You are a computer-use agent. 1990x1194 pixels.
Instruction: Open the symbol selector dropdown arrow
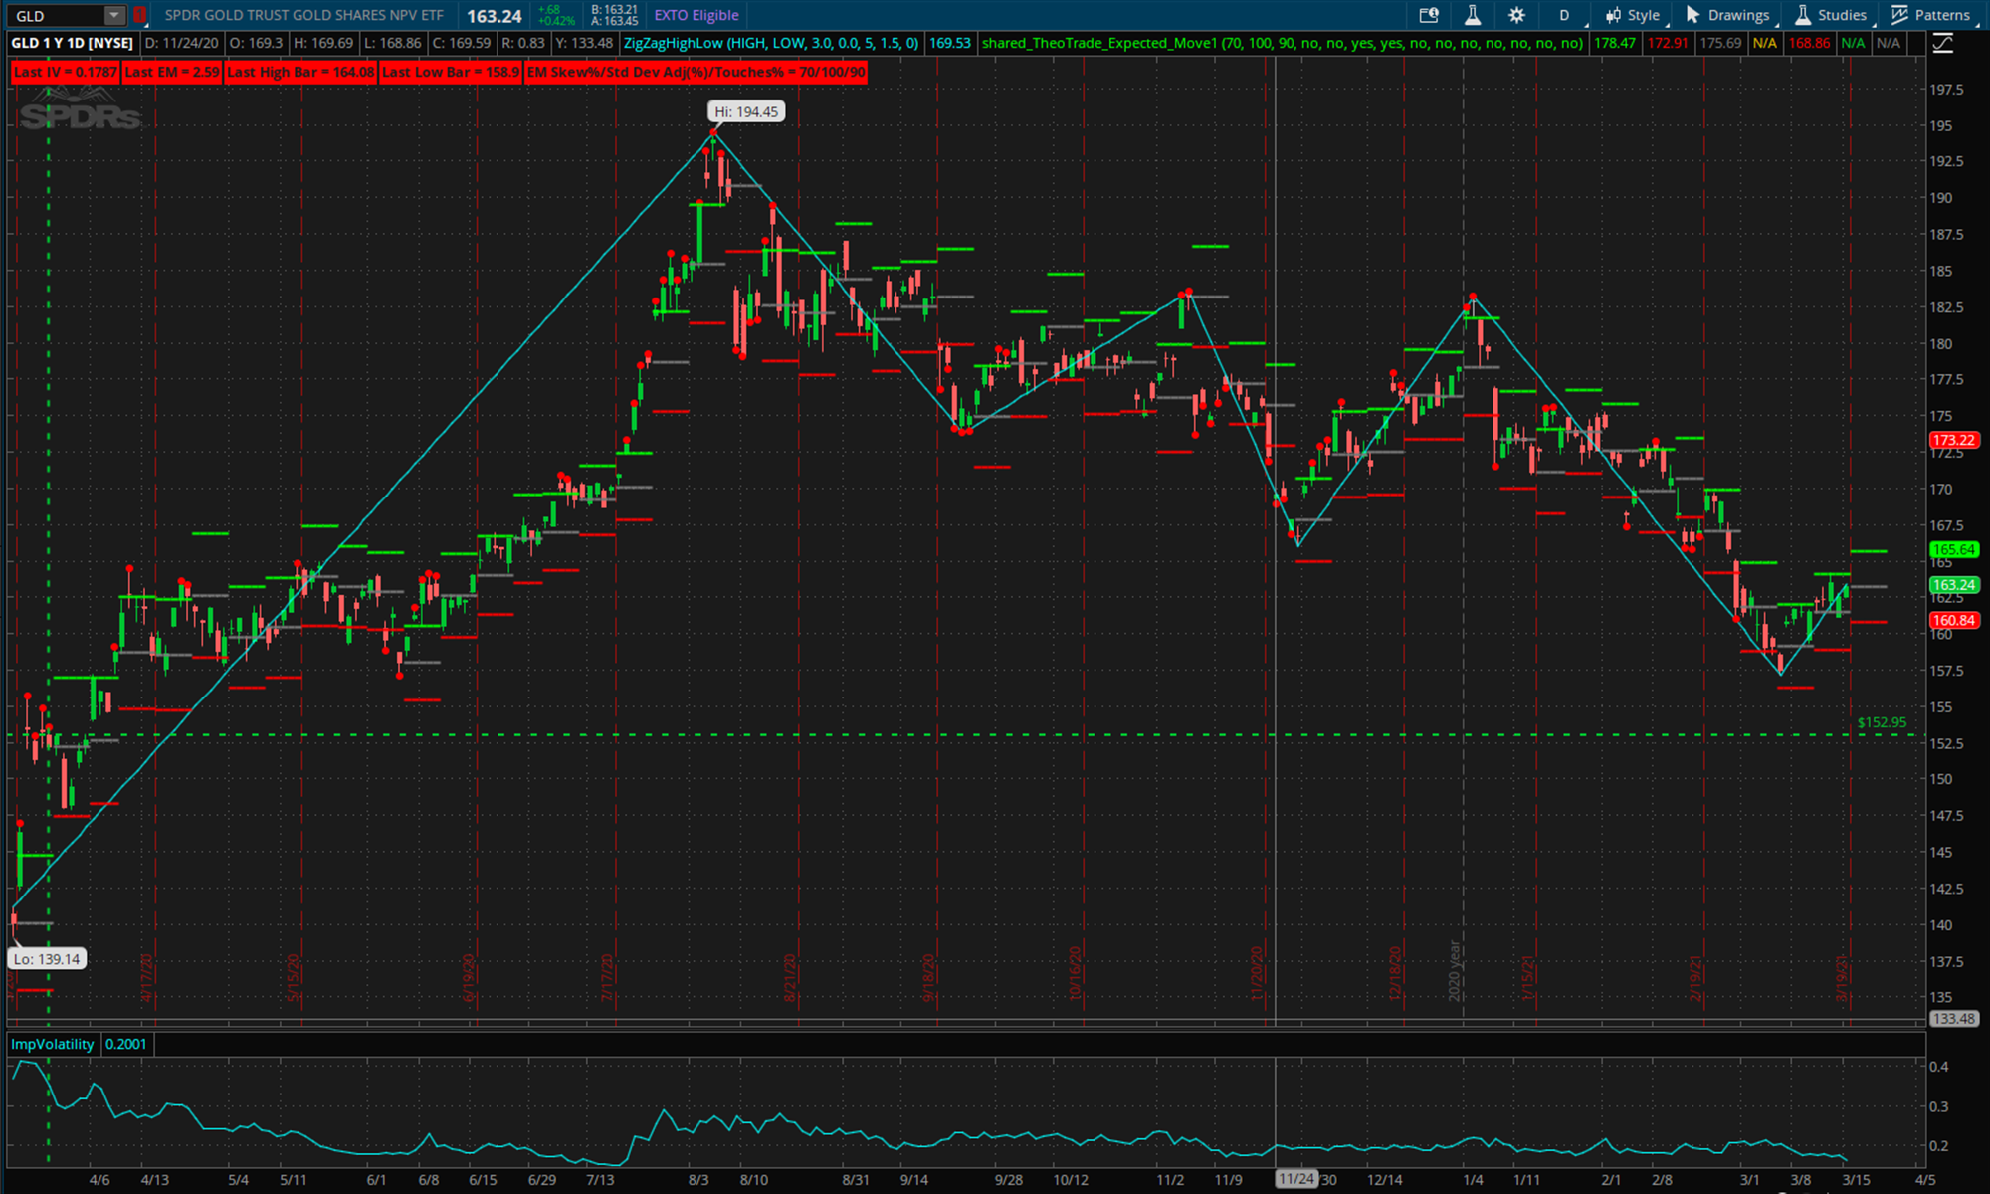pos(115,16)
